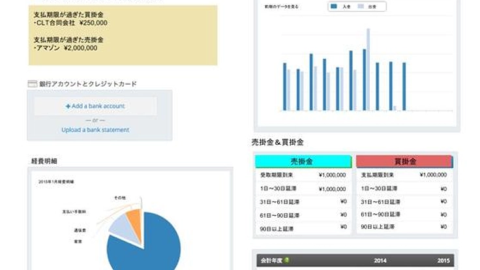The width and height of the screenshot is (480, 270).
Task: Click the 90日以上延滞 row under 買掛金
Action: click(x=404, y=227)
